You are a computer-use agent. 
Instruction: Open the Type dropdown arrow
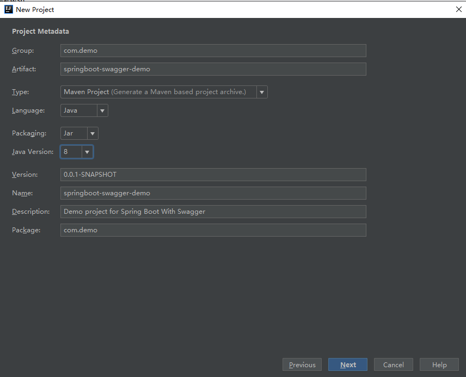click(x=262, y=92)
